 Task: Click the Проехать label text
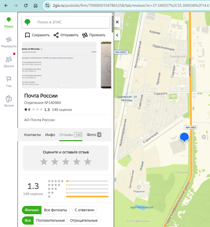(97, 35)
